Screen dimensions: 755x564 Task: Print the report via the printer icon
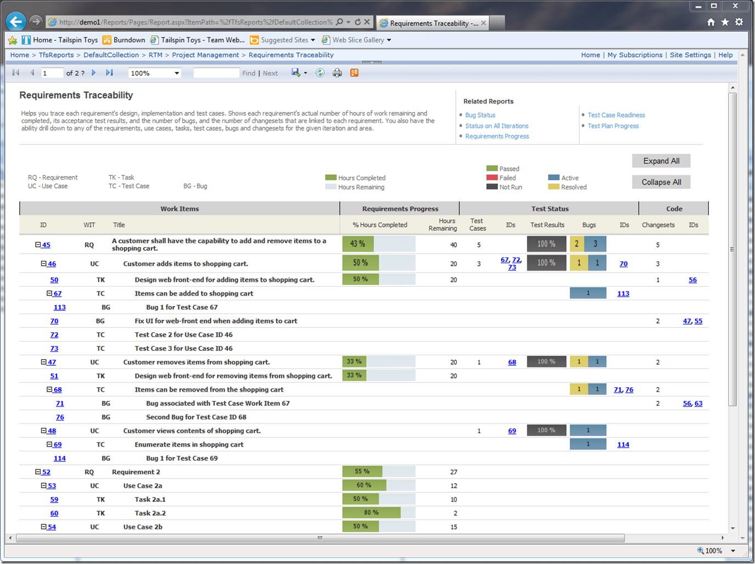(337, 72)
